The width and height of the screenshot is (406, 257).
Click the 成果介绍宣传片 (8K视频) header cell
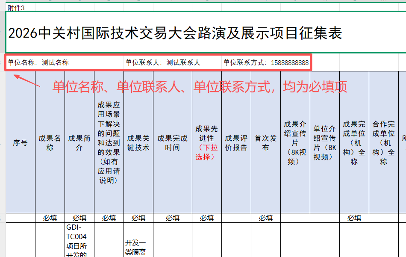pos(295,143)
